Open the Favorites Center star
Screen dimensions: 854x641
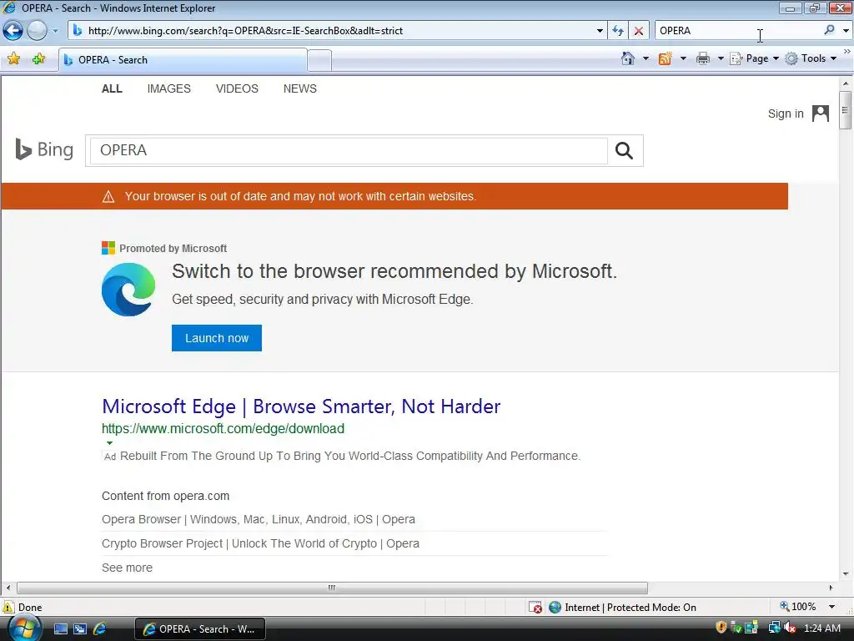13,59
